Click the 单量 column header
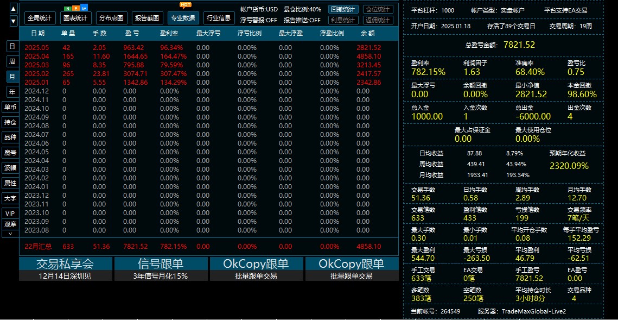The image size is (618, 320). [68, 34]
